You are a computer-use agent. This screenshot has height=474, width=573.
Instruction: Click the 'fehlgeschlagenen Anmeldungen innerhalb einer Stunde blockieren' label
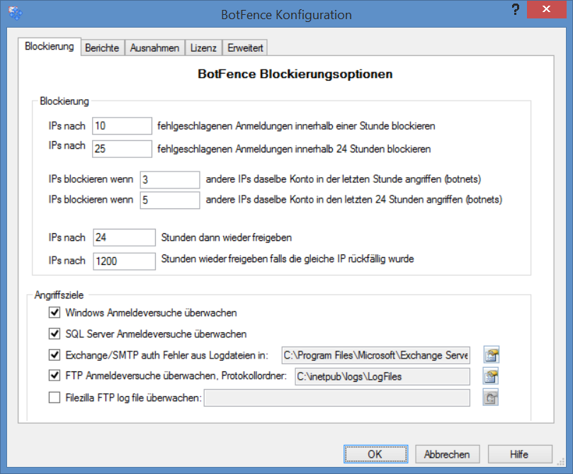(x=296, y=126)
